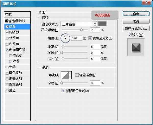This screenshot has height=125, width=153.
Task: Open the 混合模式 blend mode dropdown
Action: click(x=95, y=24)
